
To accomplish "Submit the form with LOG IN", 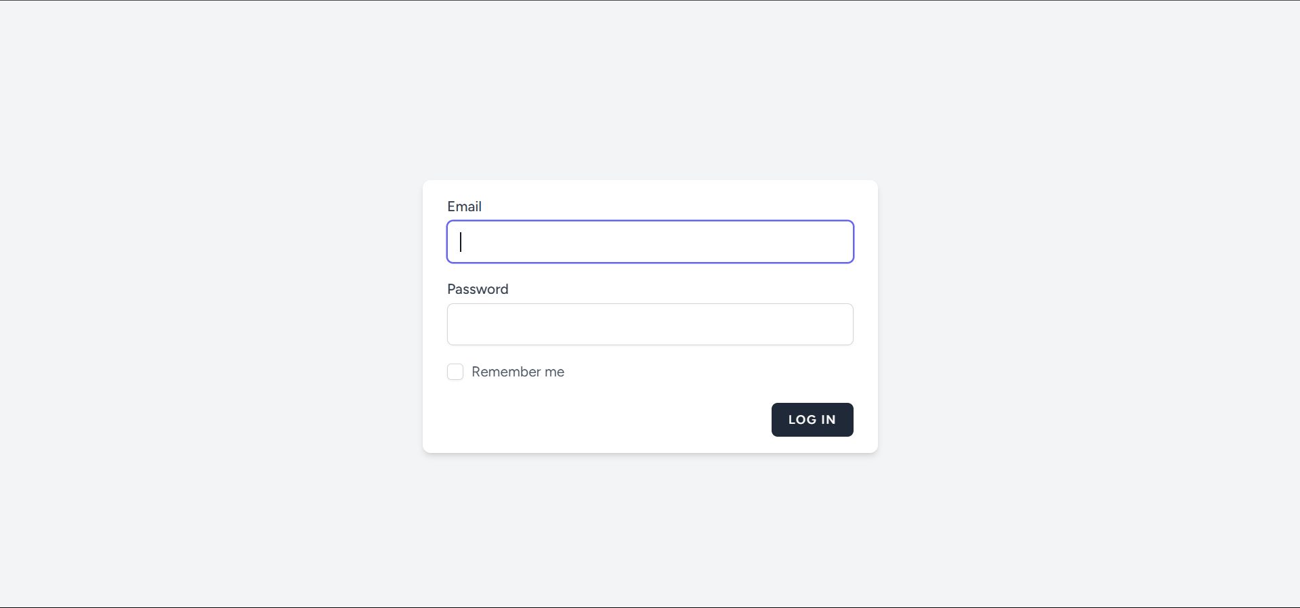I will pyautogui.click(x=812, y=420).
